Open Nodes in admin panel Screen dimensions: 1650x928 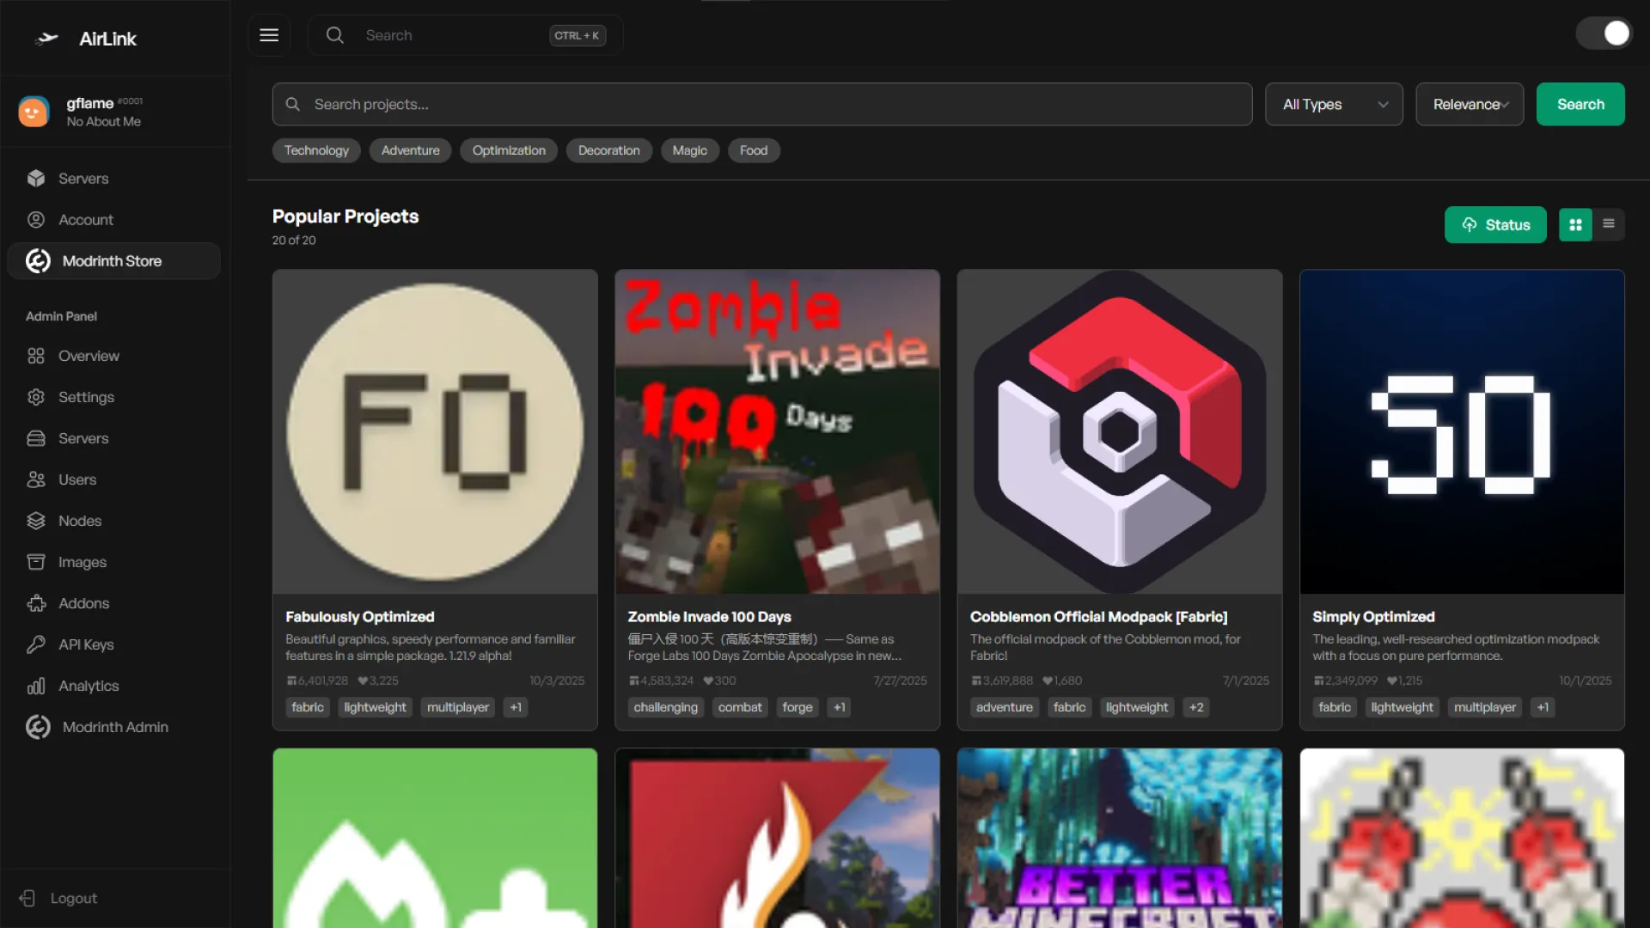pyautogui.click(x=79, y=521)
